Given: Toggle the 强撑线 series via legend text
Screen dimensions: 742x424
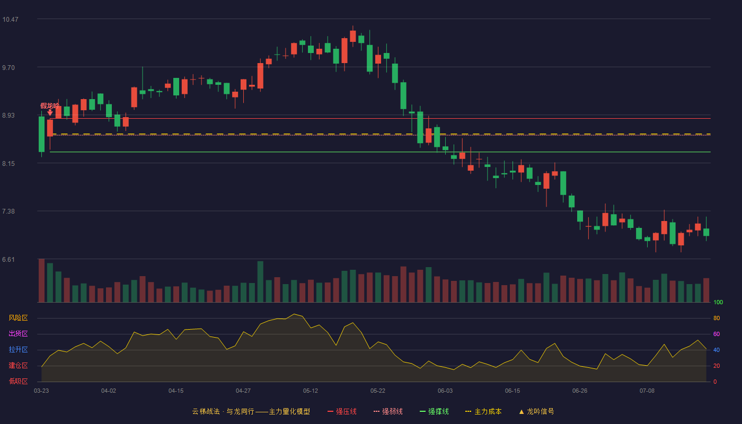Looking at the screenshot, I should [438, 411].
